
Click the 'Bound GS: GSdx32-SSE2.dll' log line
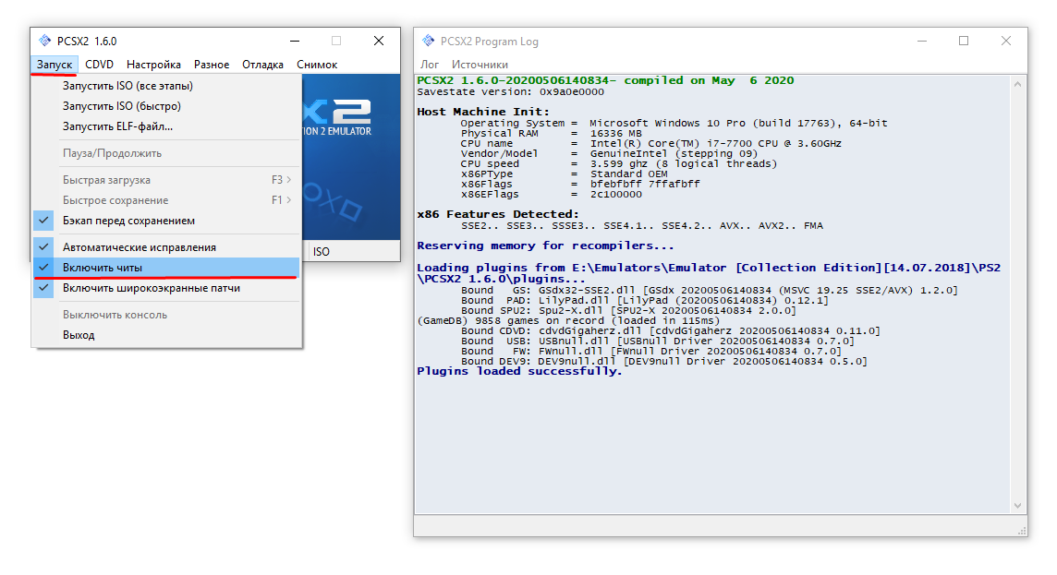click(x=710, y=290)
